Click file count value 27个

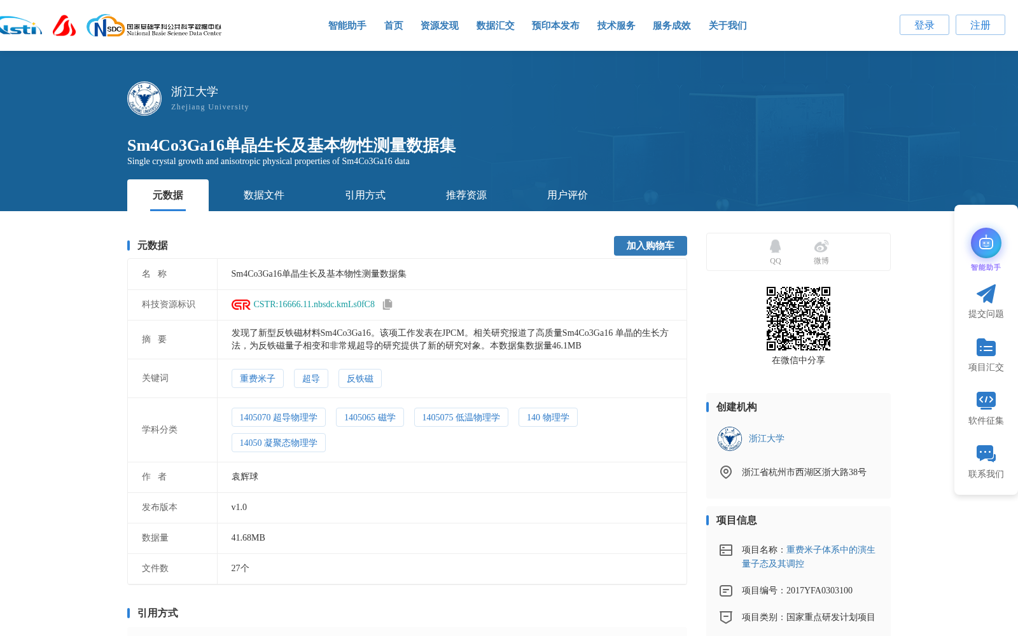tap(241, 569)
